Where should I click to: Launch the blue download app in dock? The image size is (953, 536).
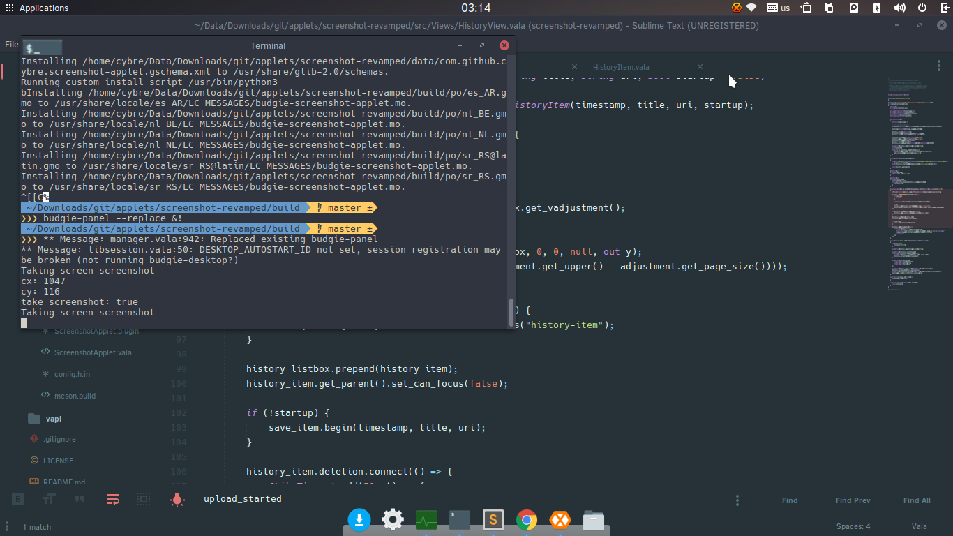pos(359,520)
